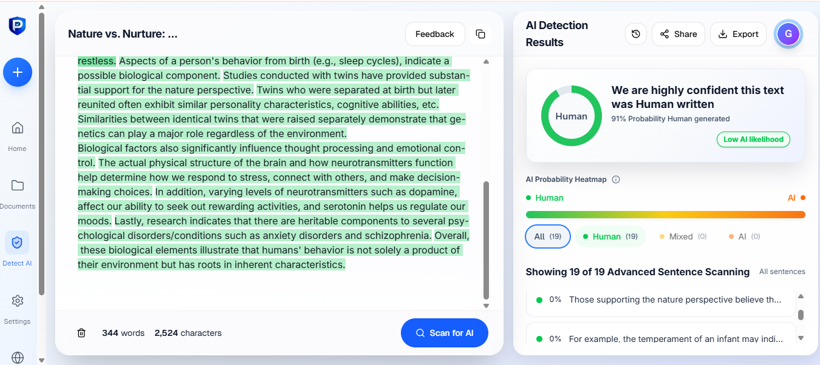Click the text editor scrollbar thumb

[486, 239]
